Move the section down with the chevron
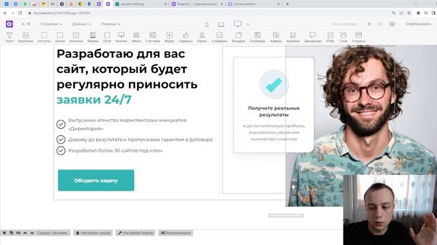Image resolution: width=437 pixels, height=245 pixels. coord(32,233)
